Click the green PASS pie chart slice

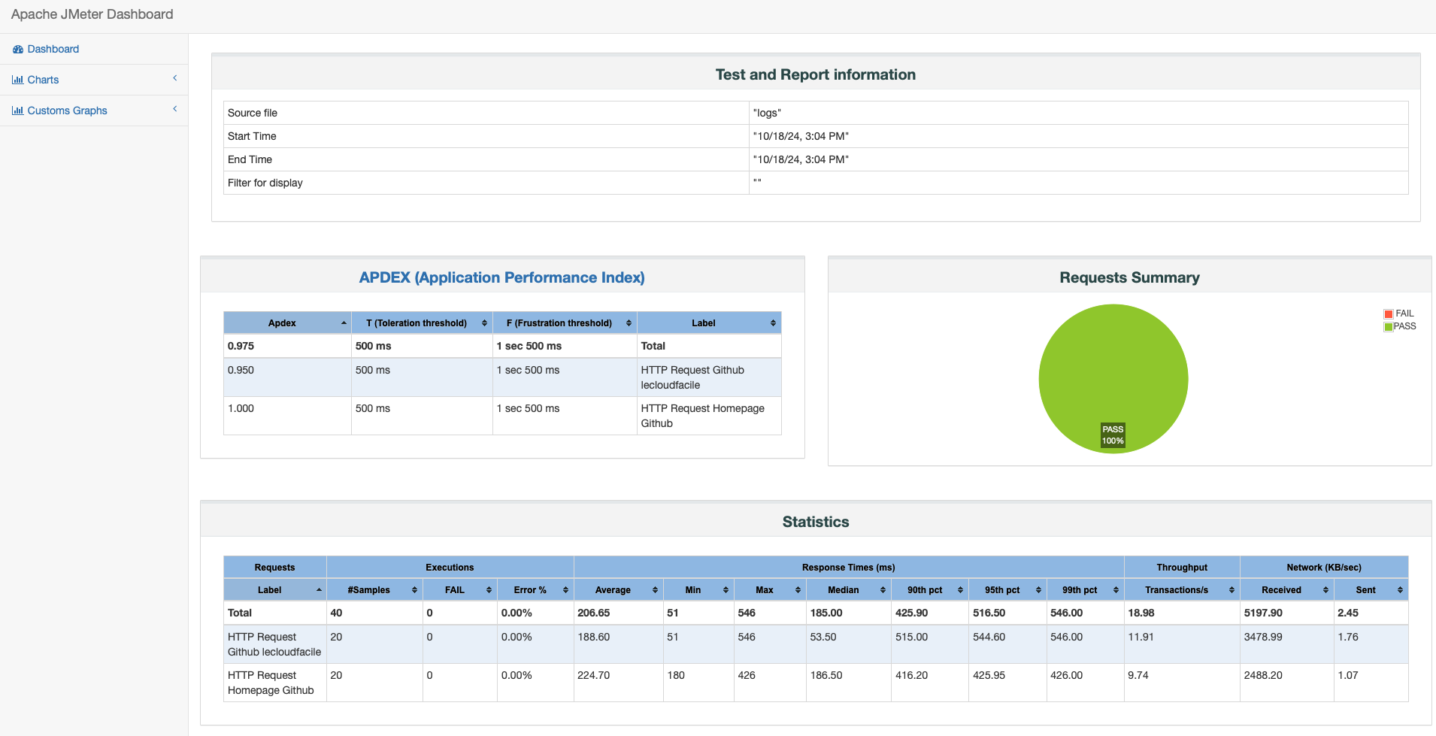tap(1113, 368)
